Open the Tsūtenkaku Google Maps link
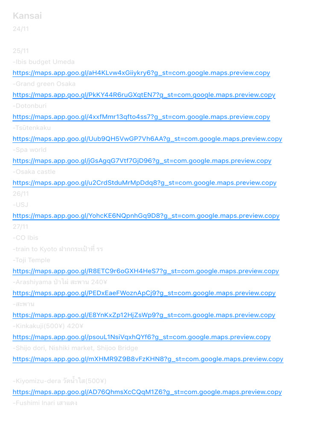The width and height of the screenshot is (328, 438). pyautogui.click(x=147, y=139)
